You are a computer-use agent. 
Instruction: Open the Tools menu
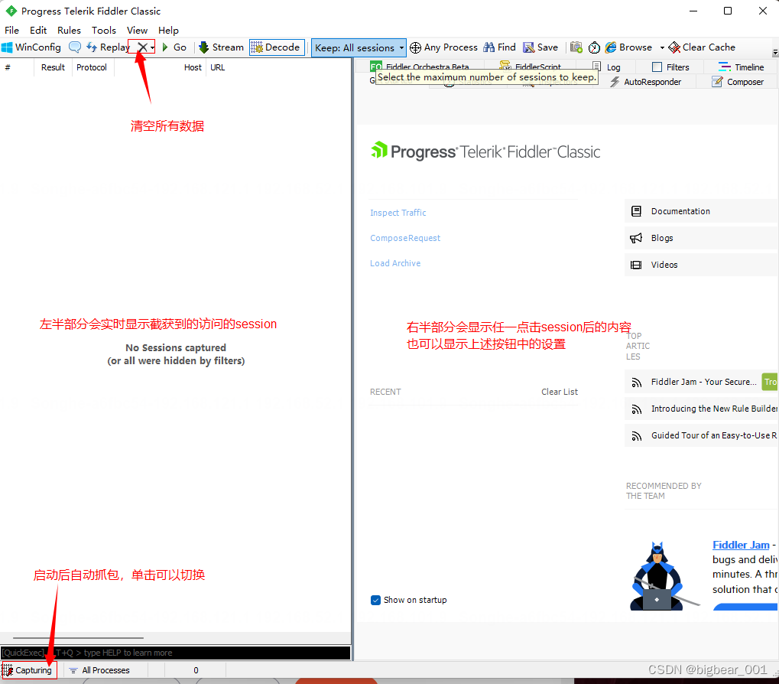(103, 31)
